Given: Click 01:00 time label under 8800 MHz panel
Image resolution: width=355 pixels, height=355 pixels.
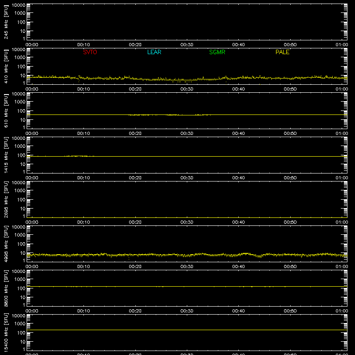Looking at the screenshot, I should click(x=342, y=311).
